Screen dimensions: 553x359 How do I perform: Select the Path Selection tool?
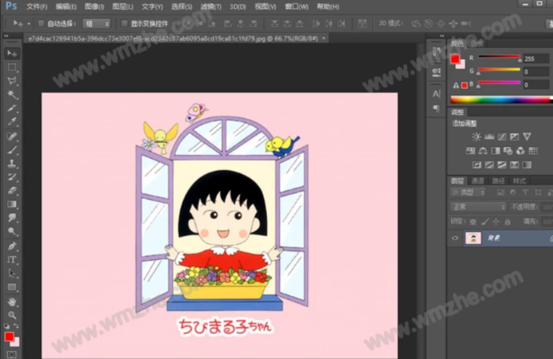tap(12, 273)
